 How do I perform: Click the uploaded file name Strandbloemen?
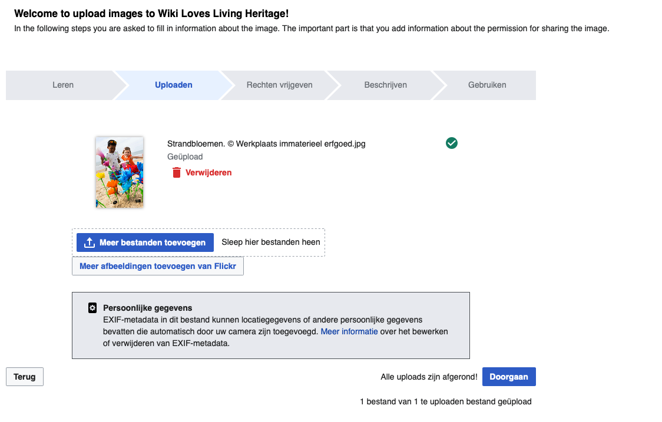(266, 144)
